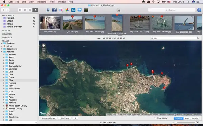The image size is (203, 126).
Task: Click the SmugMug smiley icon
Action: pyautogui.click(x=86, y=10)
